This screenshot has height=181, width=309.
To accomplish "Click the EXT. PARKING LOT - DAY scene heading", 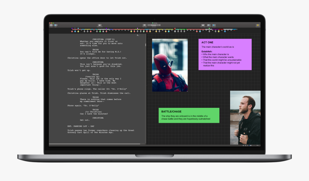I will click(81, 126).
